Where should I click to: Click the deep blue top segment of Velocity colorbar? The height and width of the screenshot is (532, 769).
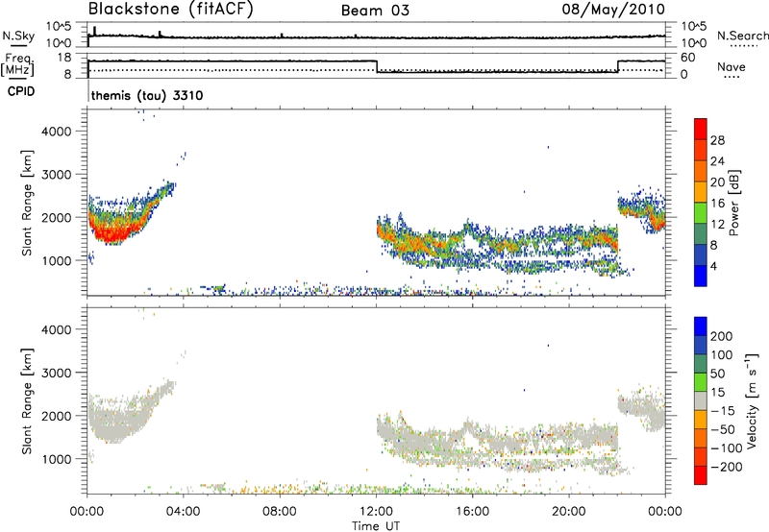pos(701,326)
